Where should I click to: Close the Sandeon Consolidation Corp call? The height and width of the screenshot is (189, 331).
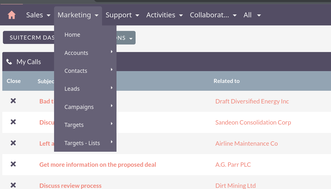[13, 122]
